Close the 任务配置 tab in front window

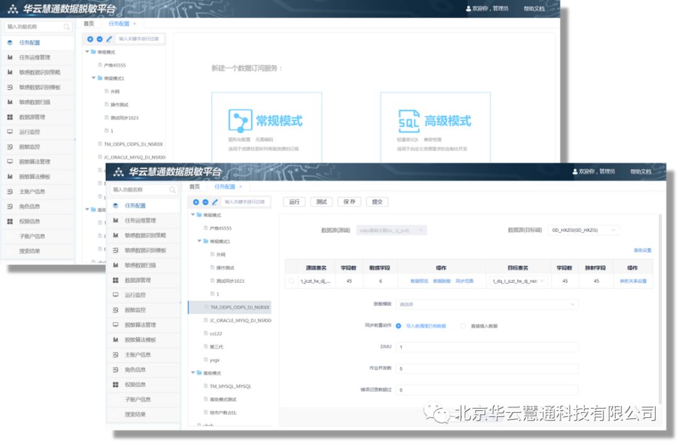tap(241, 187)
